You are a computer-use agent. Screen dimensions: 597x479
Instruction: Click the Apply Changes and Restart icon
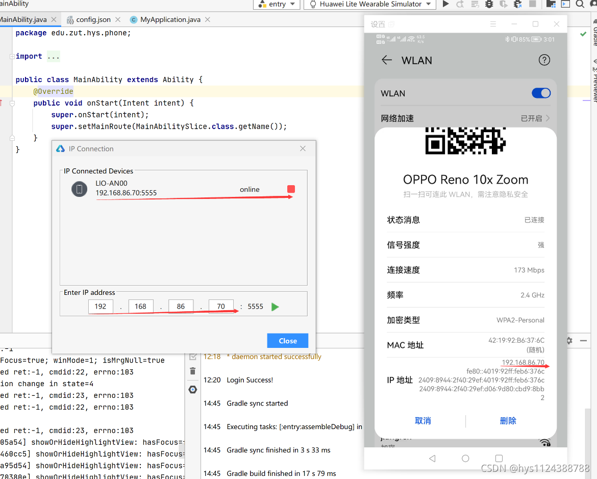[460, 4]
